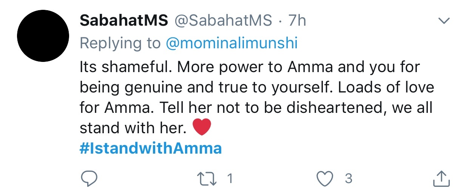This screenshot has height=194, width=469.
Task: Open the SabahatMS bold display name
Action: pos(123,21)
